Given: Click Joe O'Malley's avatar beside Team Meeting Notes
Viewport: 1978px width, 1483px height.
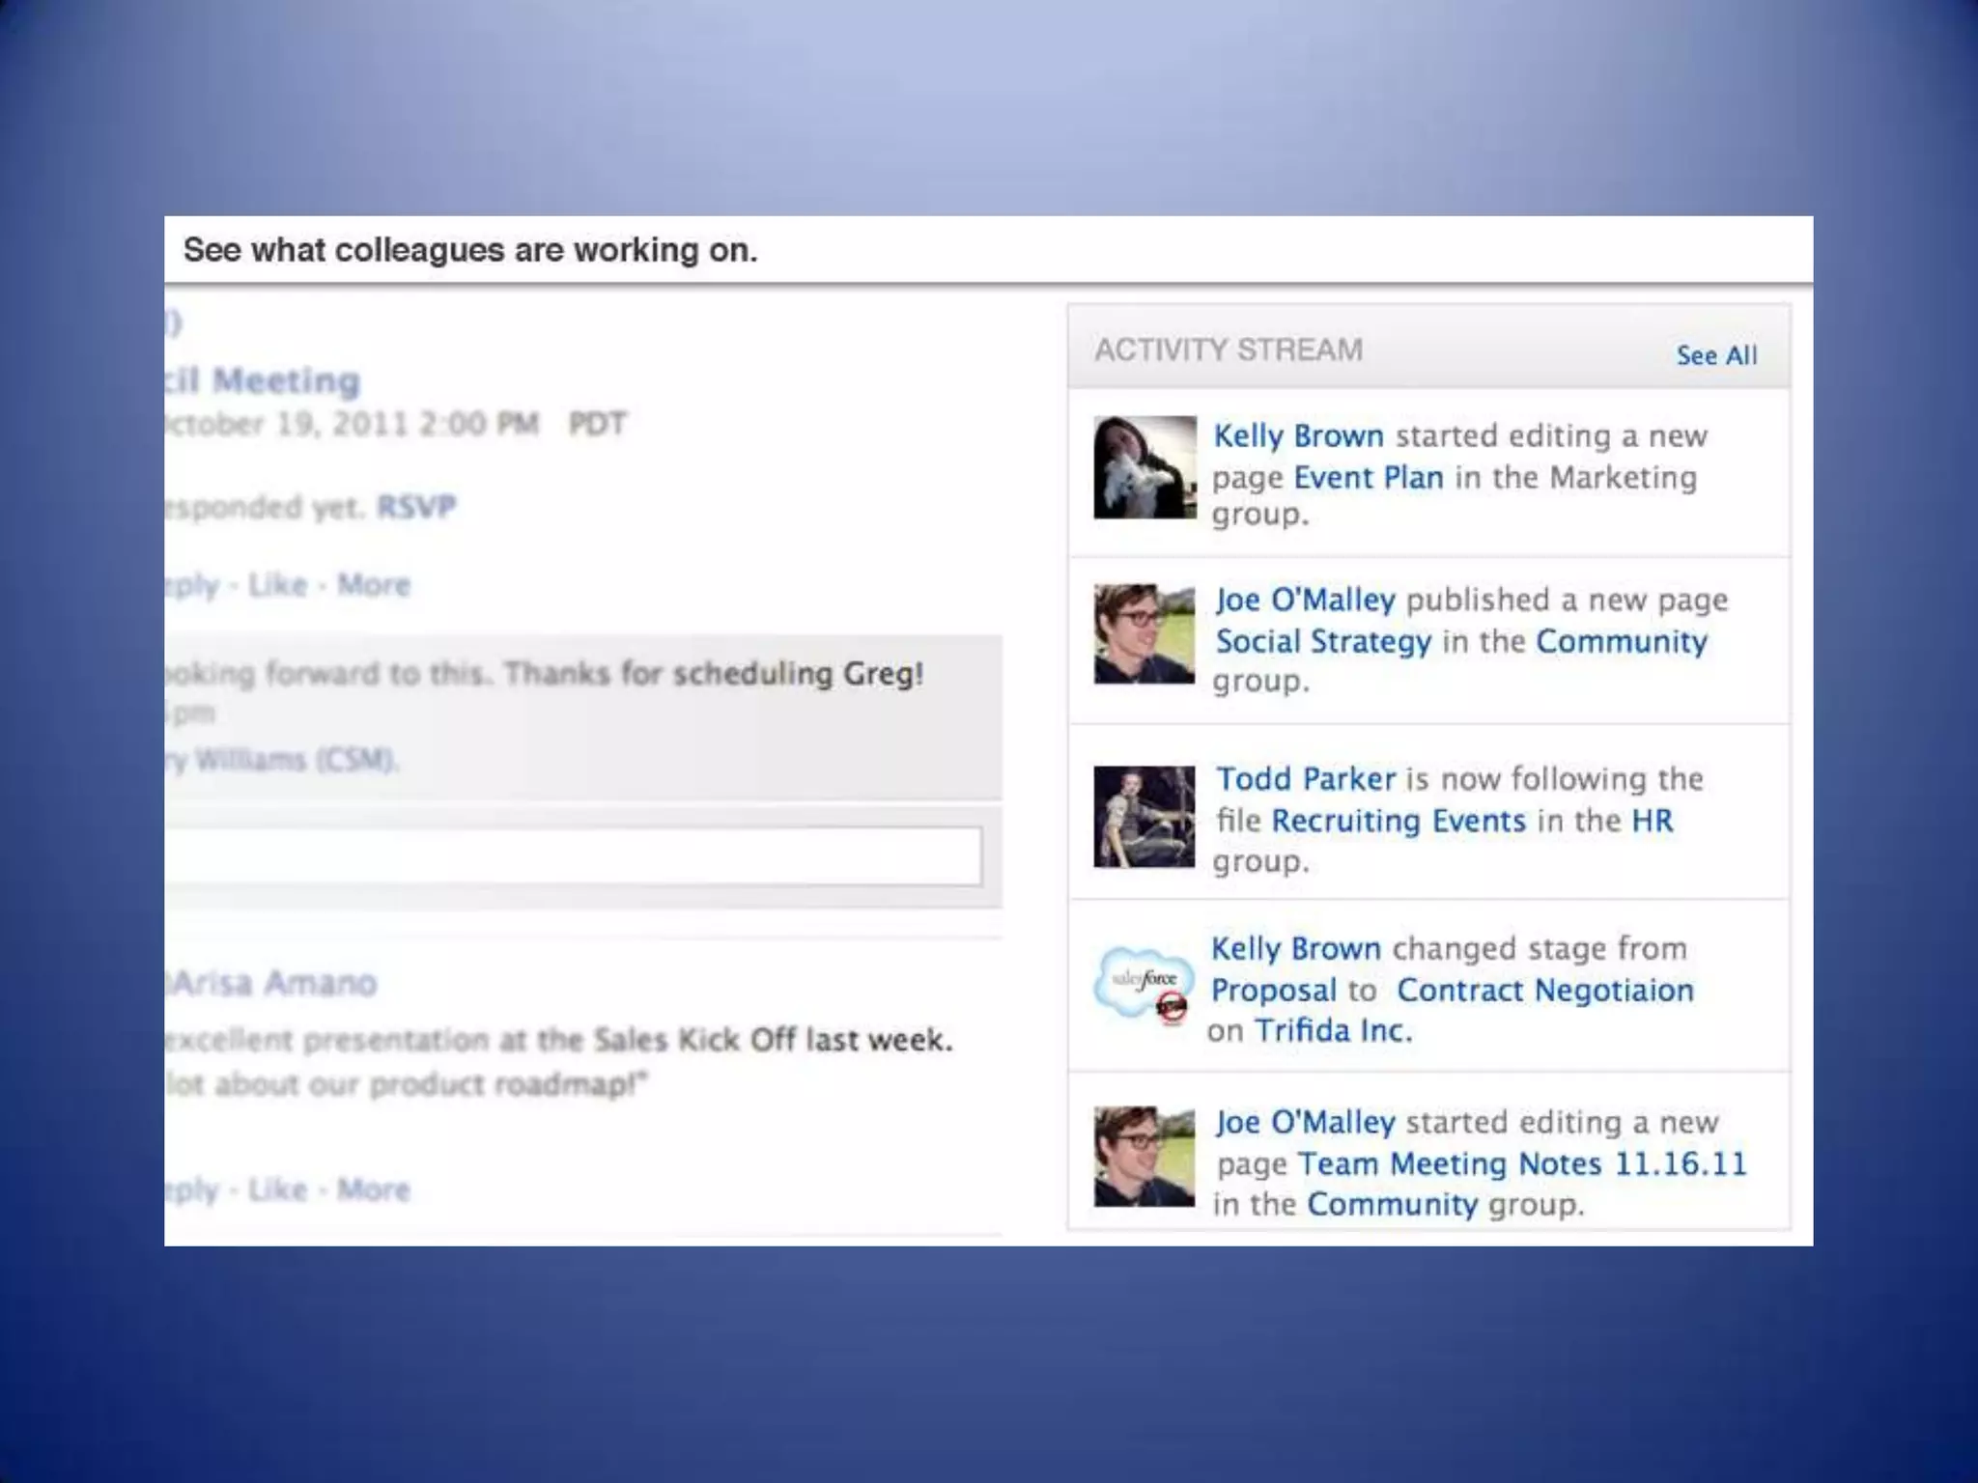Looking at the screenshot, I should click(x=1144, y=1157).
